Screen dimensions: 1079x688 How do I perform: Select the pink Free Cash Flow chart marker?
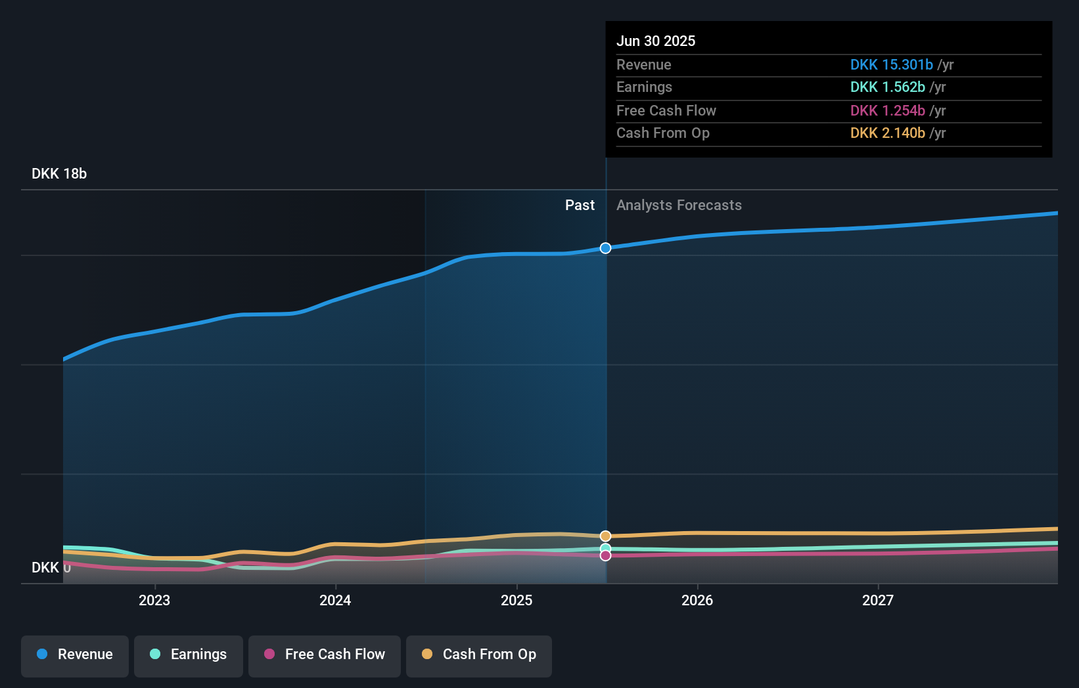(x=605, y=556)
